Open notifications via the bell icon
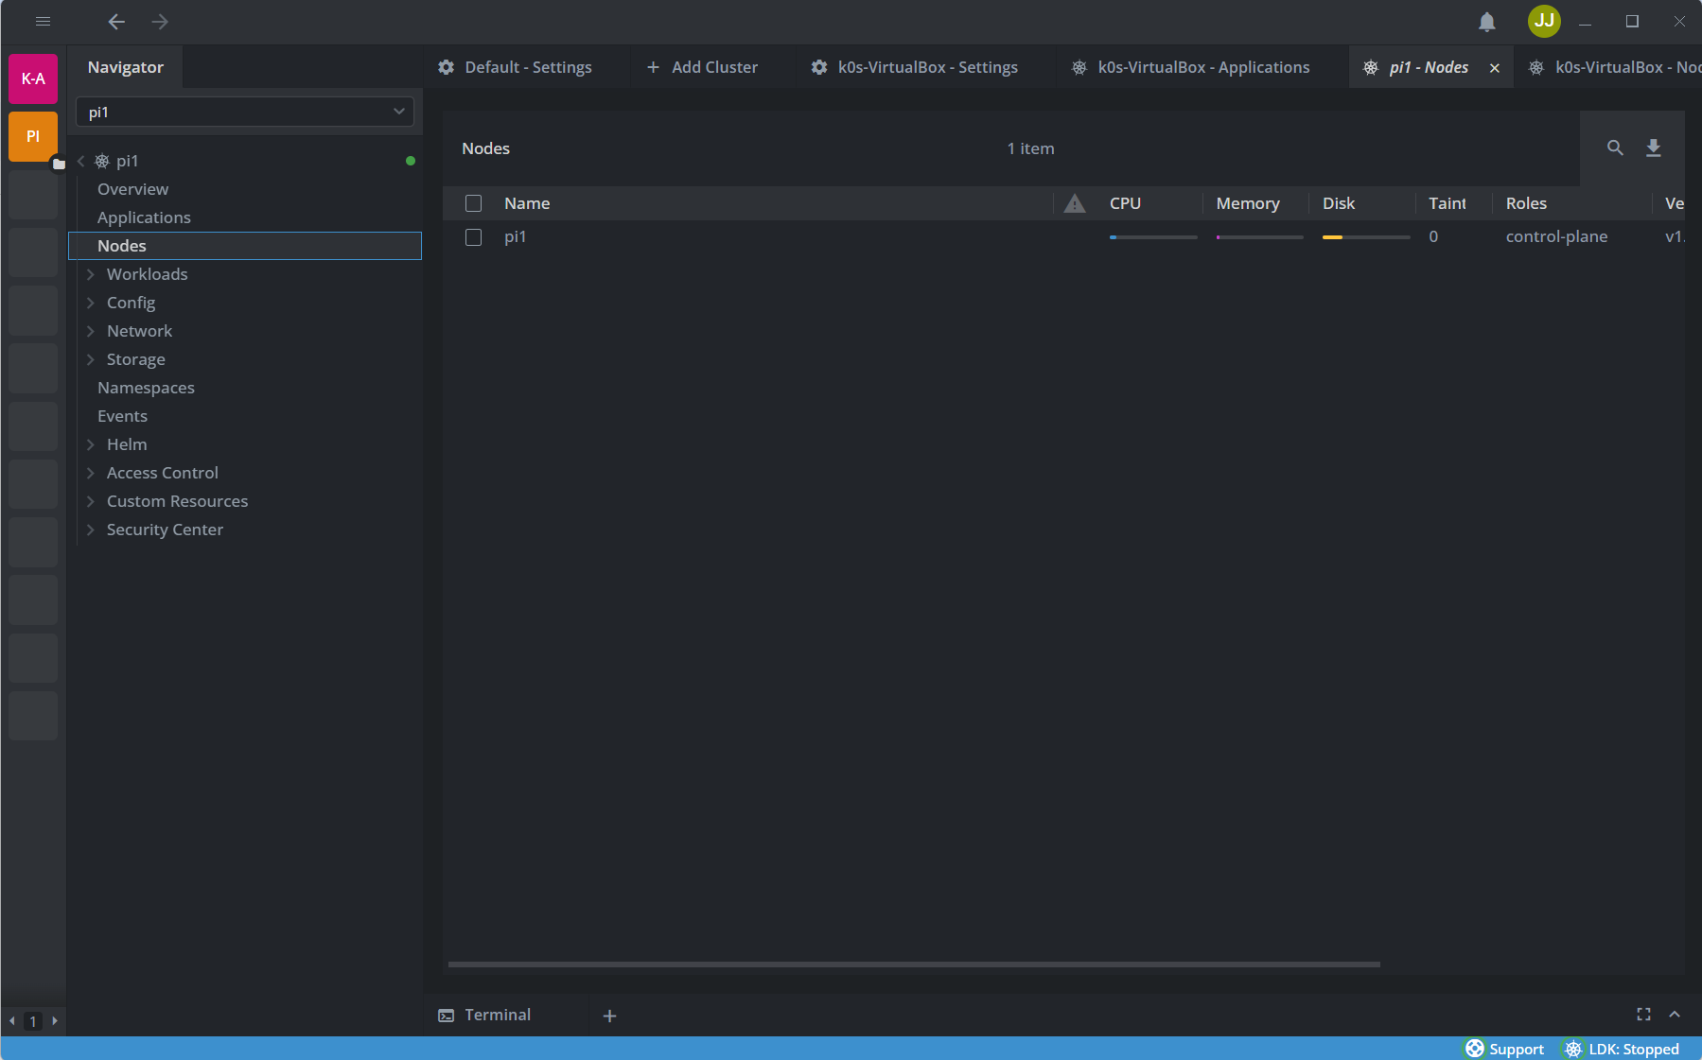The height and width of the screenshot is (1060, 1702). (x=1486, y=21)
